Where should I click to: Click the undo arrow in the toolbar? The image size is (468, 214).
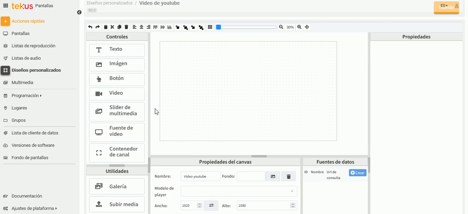tap(90, 27)
